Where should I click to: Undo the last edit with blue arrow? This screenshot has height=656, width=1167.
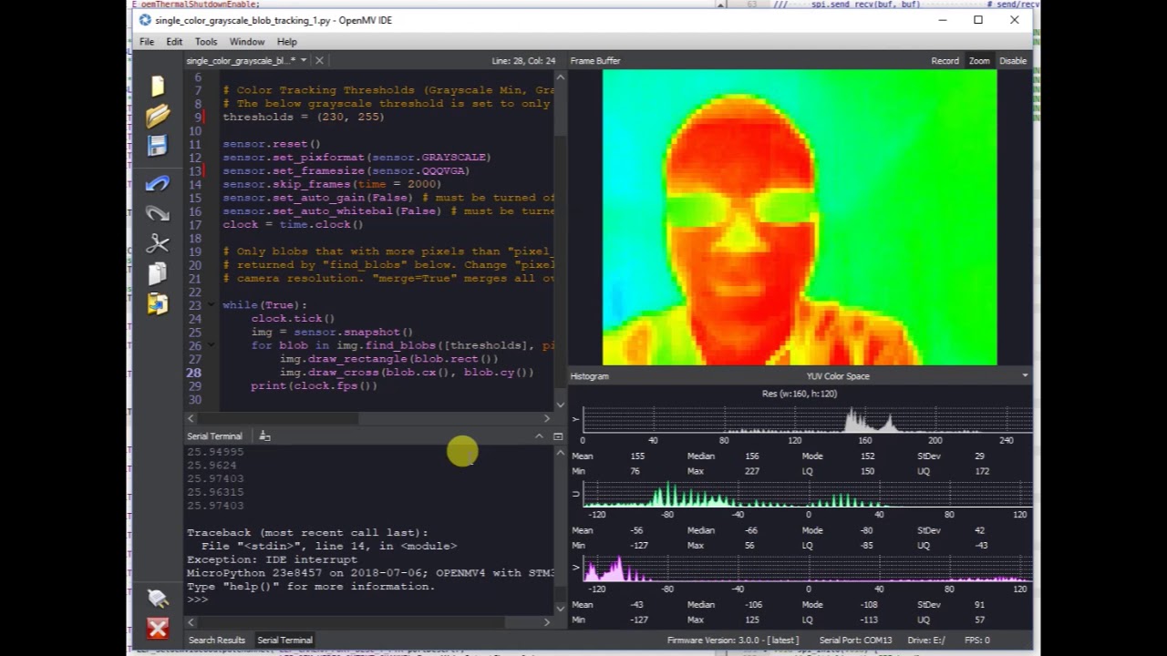point(158,183)
